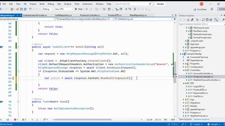Open the Debug configuration dropdown
Viewport: 225px width, 126px height.
point(48,9)
